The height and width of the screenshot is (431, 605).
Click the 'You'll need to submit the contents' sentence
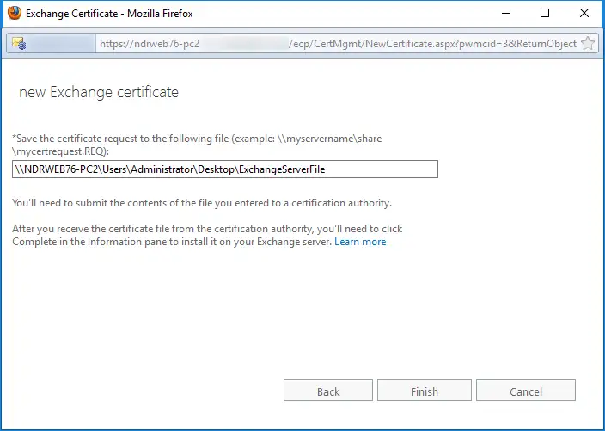(202, 203)
